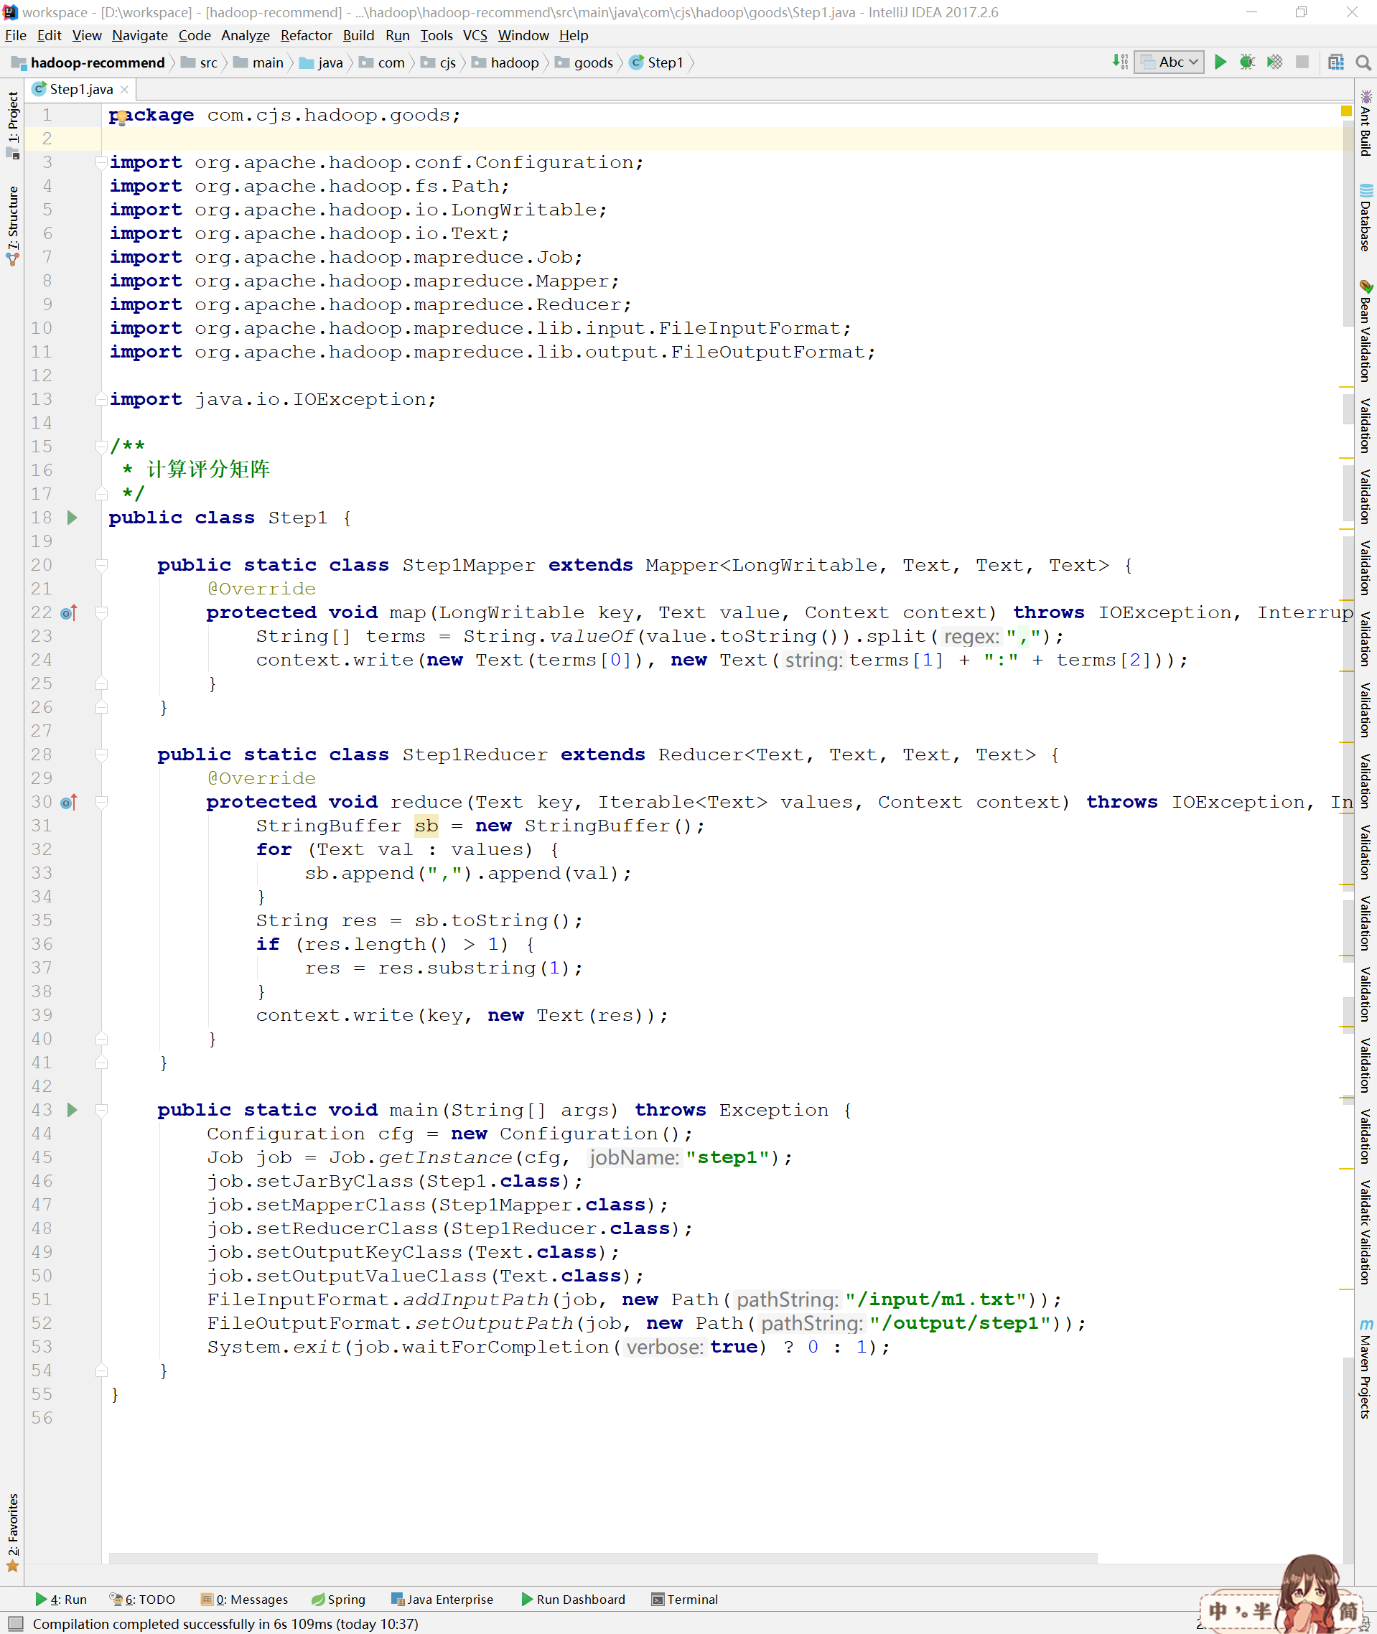Click the Make Project build icon
This screenshot has width=1377, height=1634.
coord(1120,62)
